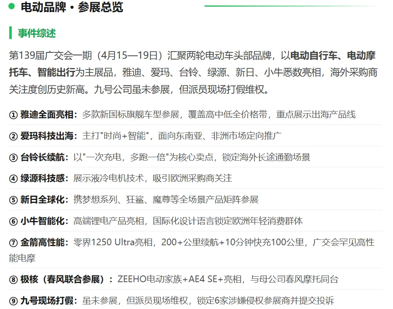Image resolution: width=393 pixels, height=309 pixels.
Task: Click the bold phrase '托车、智能出行'
Action: [42, 72]
